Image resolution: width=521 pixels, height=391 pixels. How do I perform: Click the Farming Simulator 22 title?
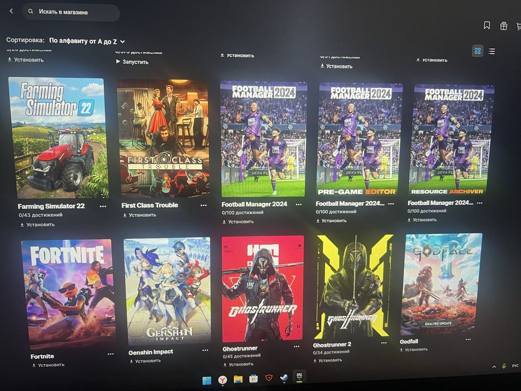[x=51, y=206]
